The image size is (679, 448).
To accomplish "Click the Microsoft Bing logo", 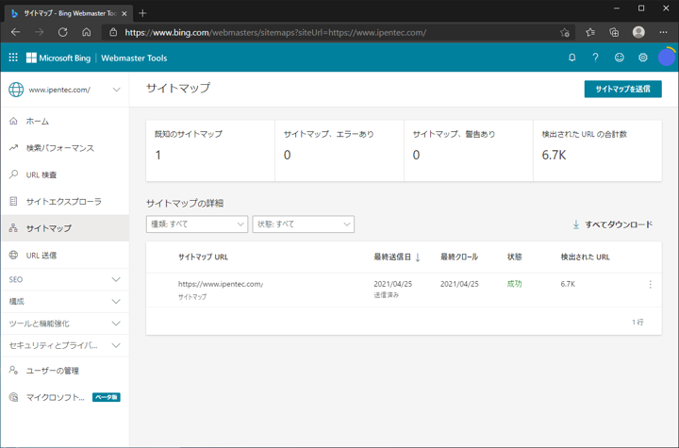I will point(58,58).
